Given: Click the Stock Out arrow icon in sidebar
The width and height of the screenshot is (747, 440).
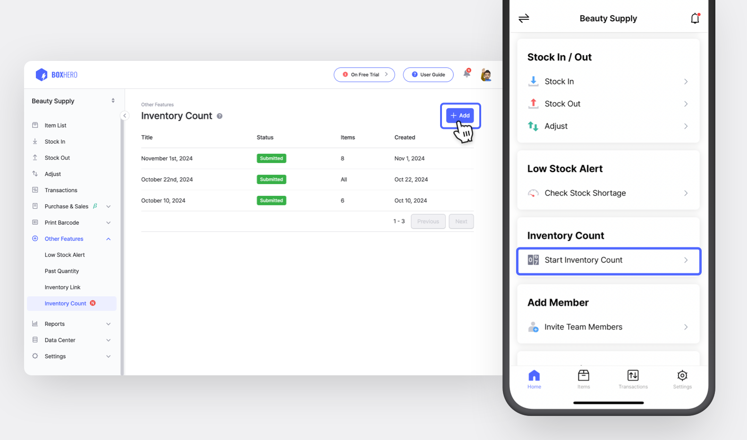Looking at the screenshot, I should coord(35,158).
